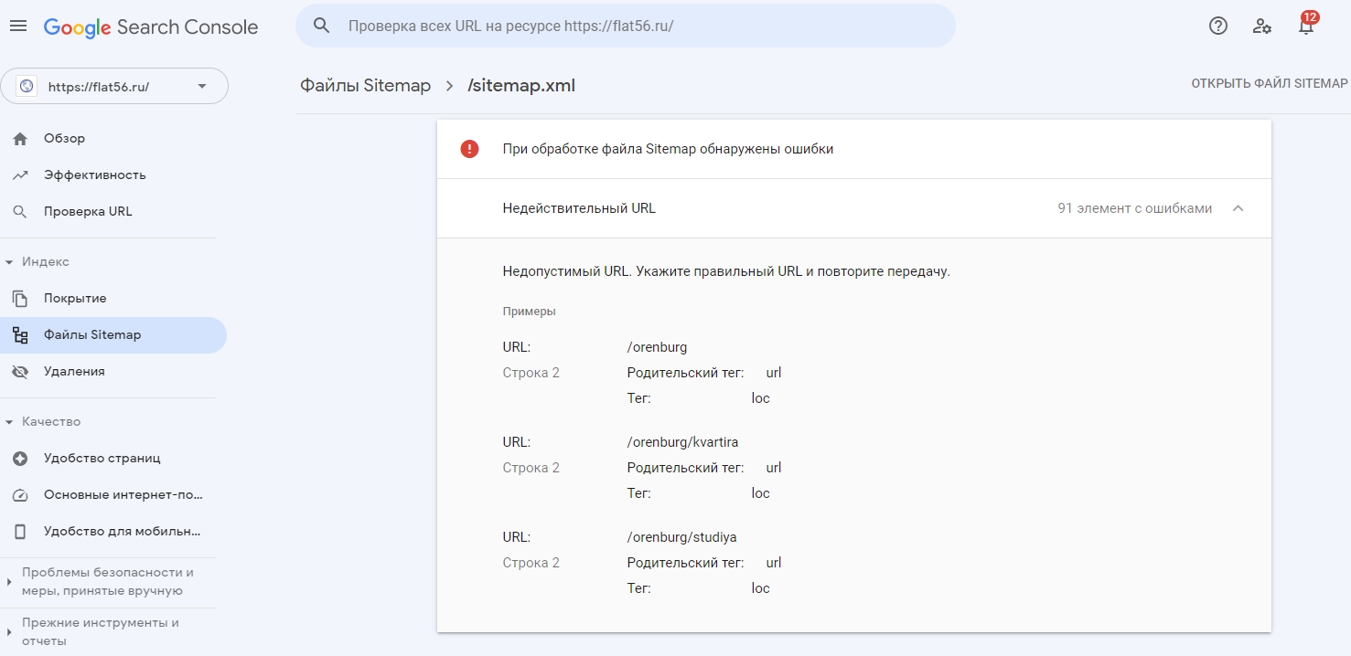
Task: Click 91 элемент с ошибками text
Action: [1134, 208]
